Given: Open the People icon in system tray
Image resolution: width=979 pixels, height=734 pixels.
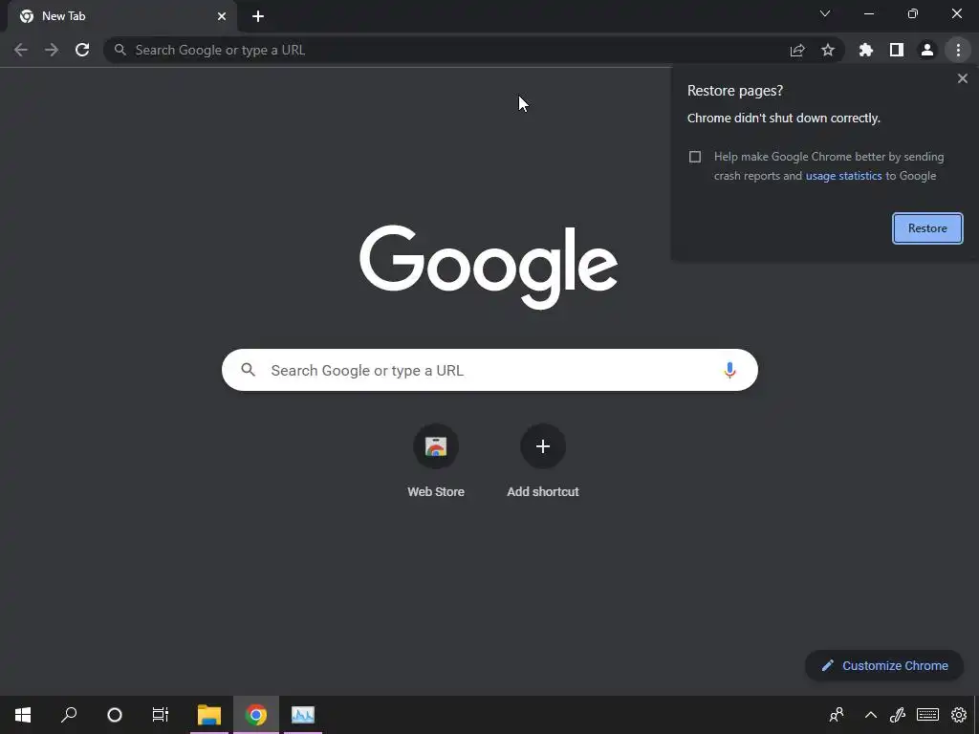Looking at the screenshot, I should pyautogui.click(x=837, y=715).
